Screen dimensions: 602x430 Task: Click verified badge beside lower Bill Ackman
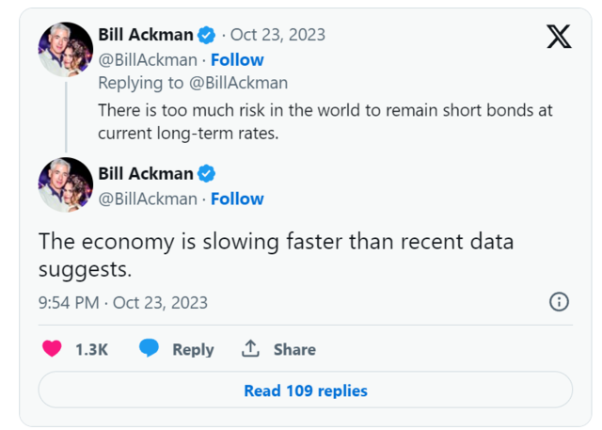(207, 174)
